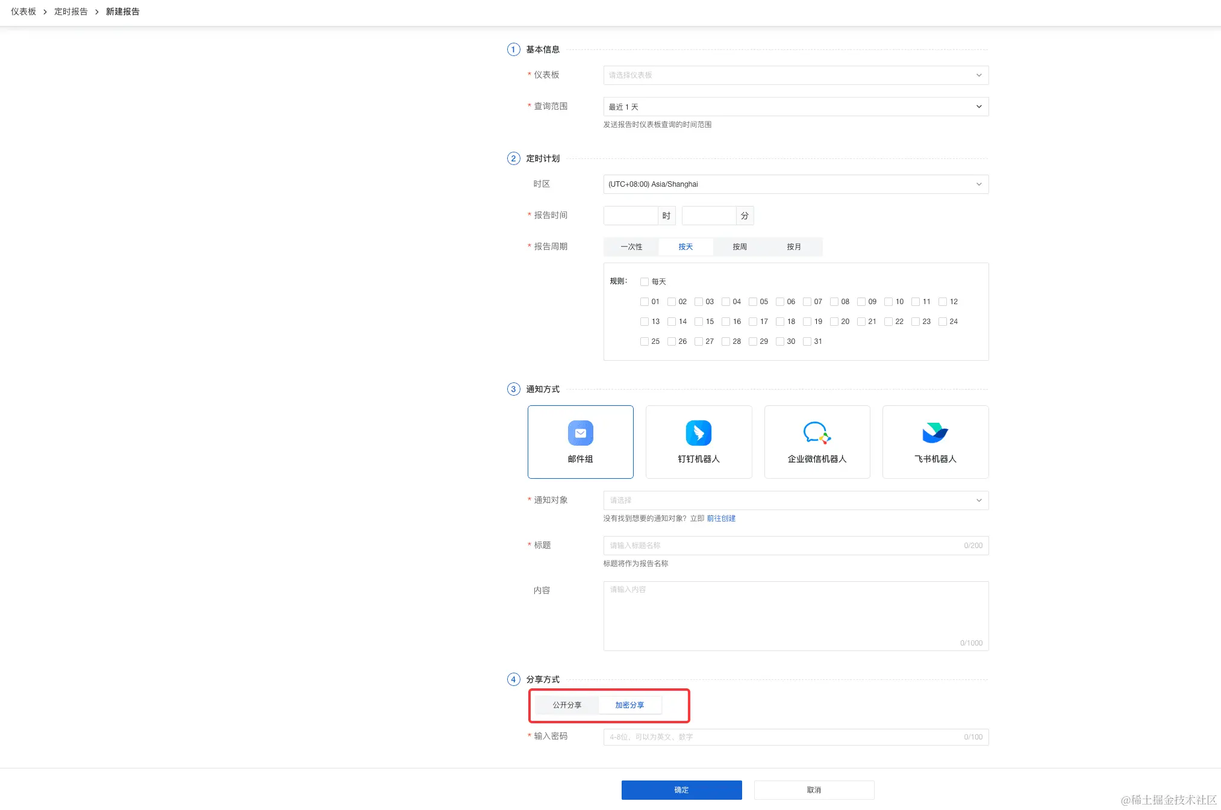The width and height of the screenshot is (1221, 810).
Task: Switch report cycle to 按周
Action: [x=740, y=247]
